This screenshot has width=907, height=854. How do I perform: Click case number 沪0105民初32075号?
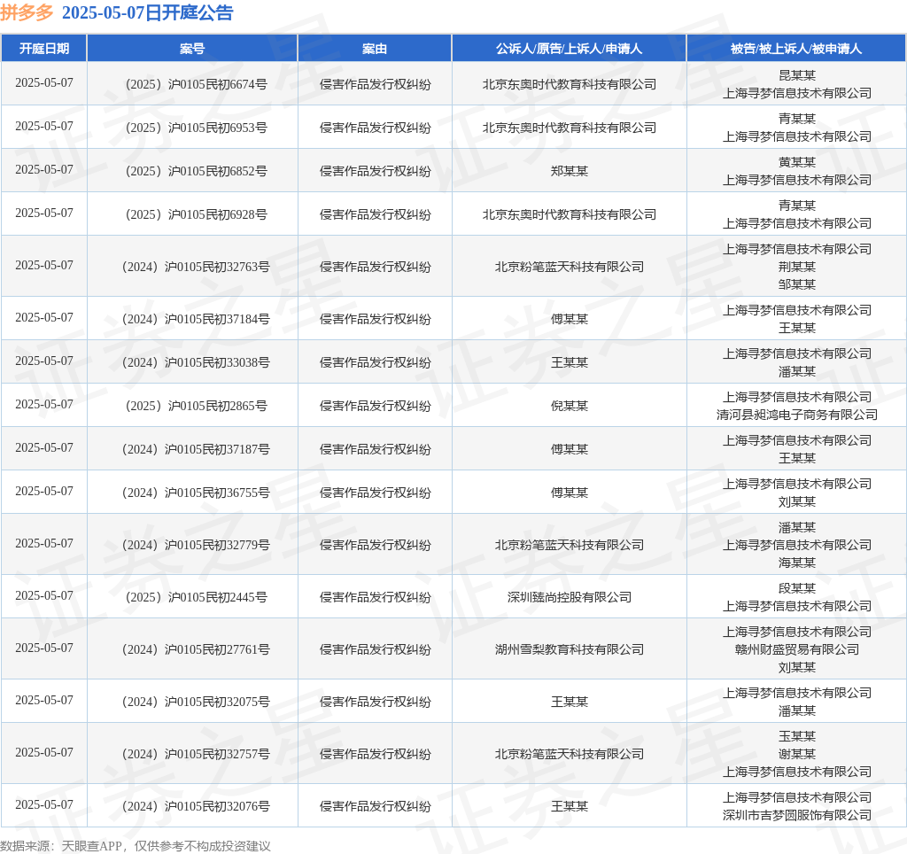196,702
